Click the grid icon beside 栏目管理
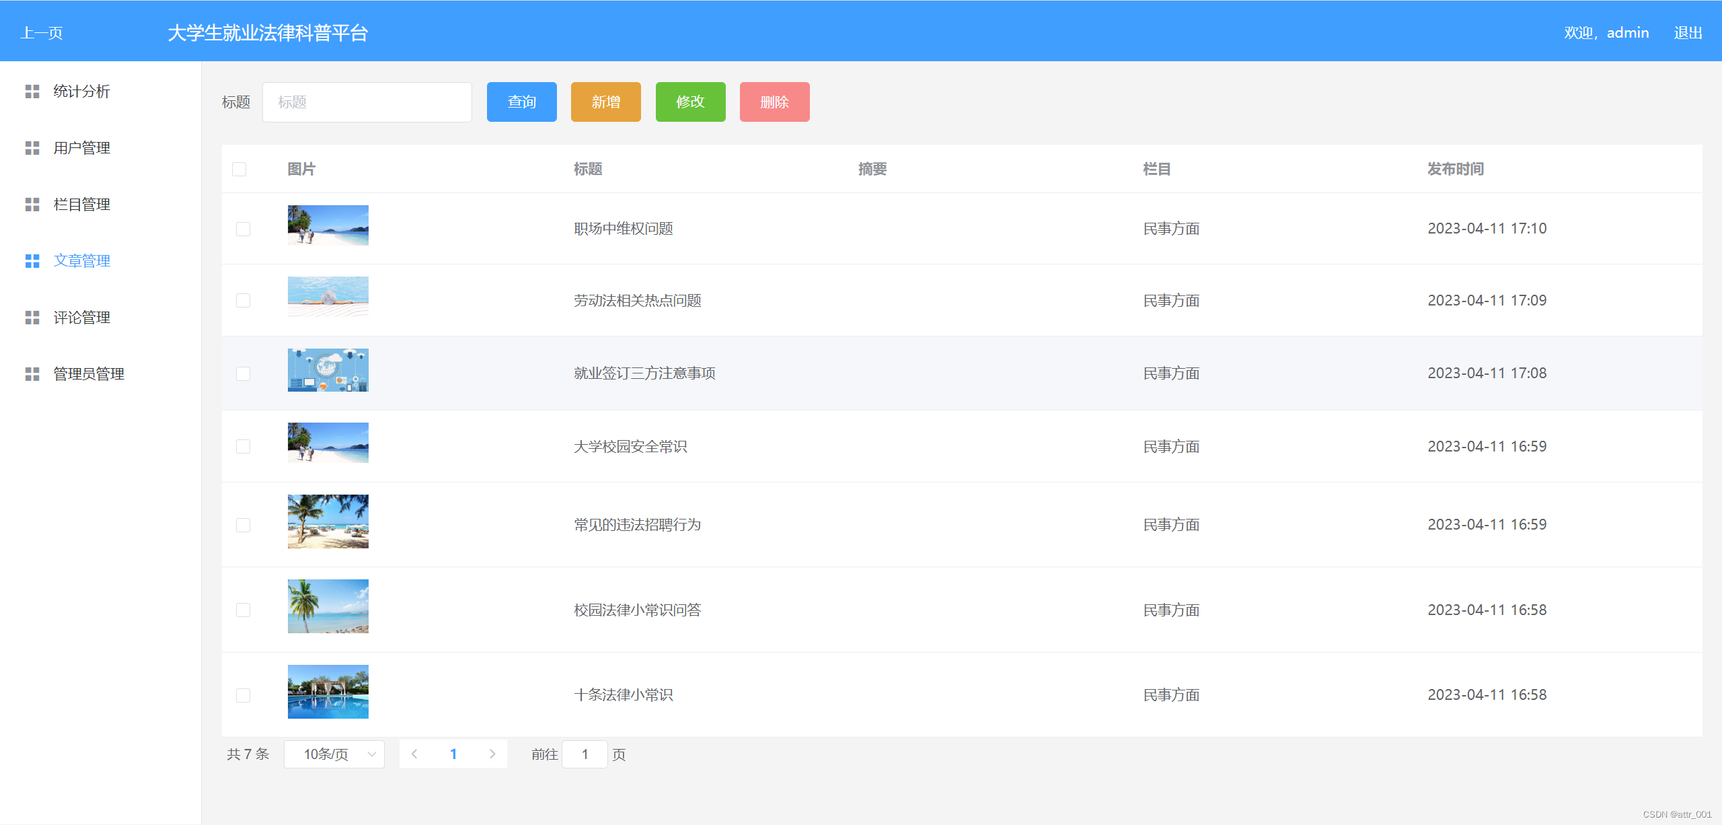 point(32,205)
